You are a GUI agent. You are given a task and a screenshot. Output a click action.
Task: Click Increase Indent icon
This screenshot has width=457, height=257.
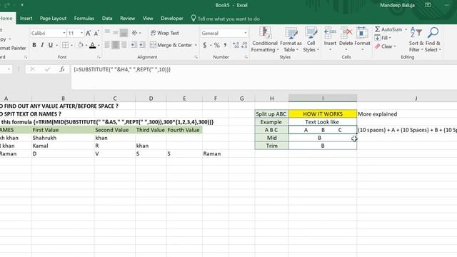coord(142,45)
